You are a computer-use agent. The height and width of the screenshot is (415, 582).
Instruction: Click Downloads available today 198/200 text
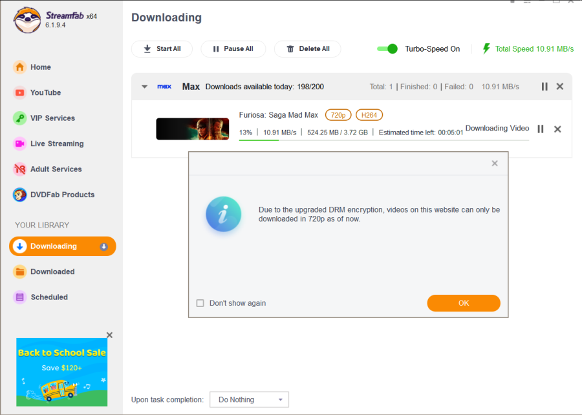click(264, 87)
